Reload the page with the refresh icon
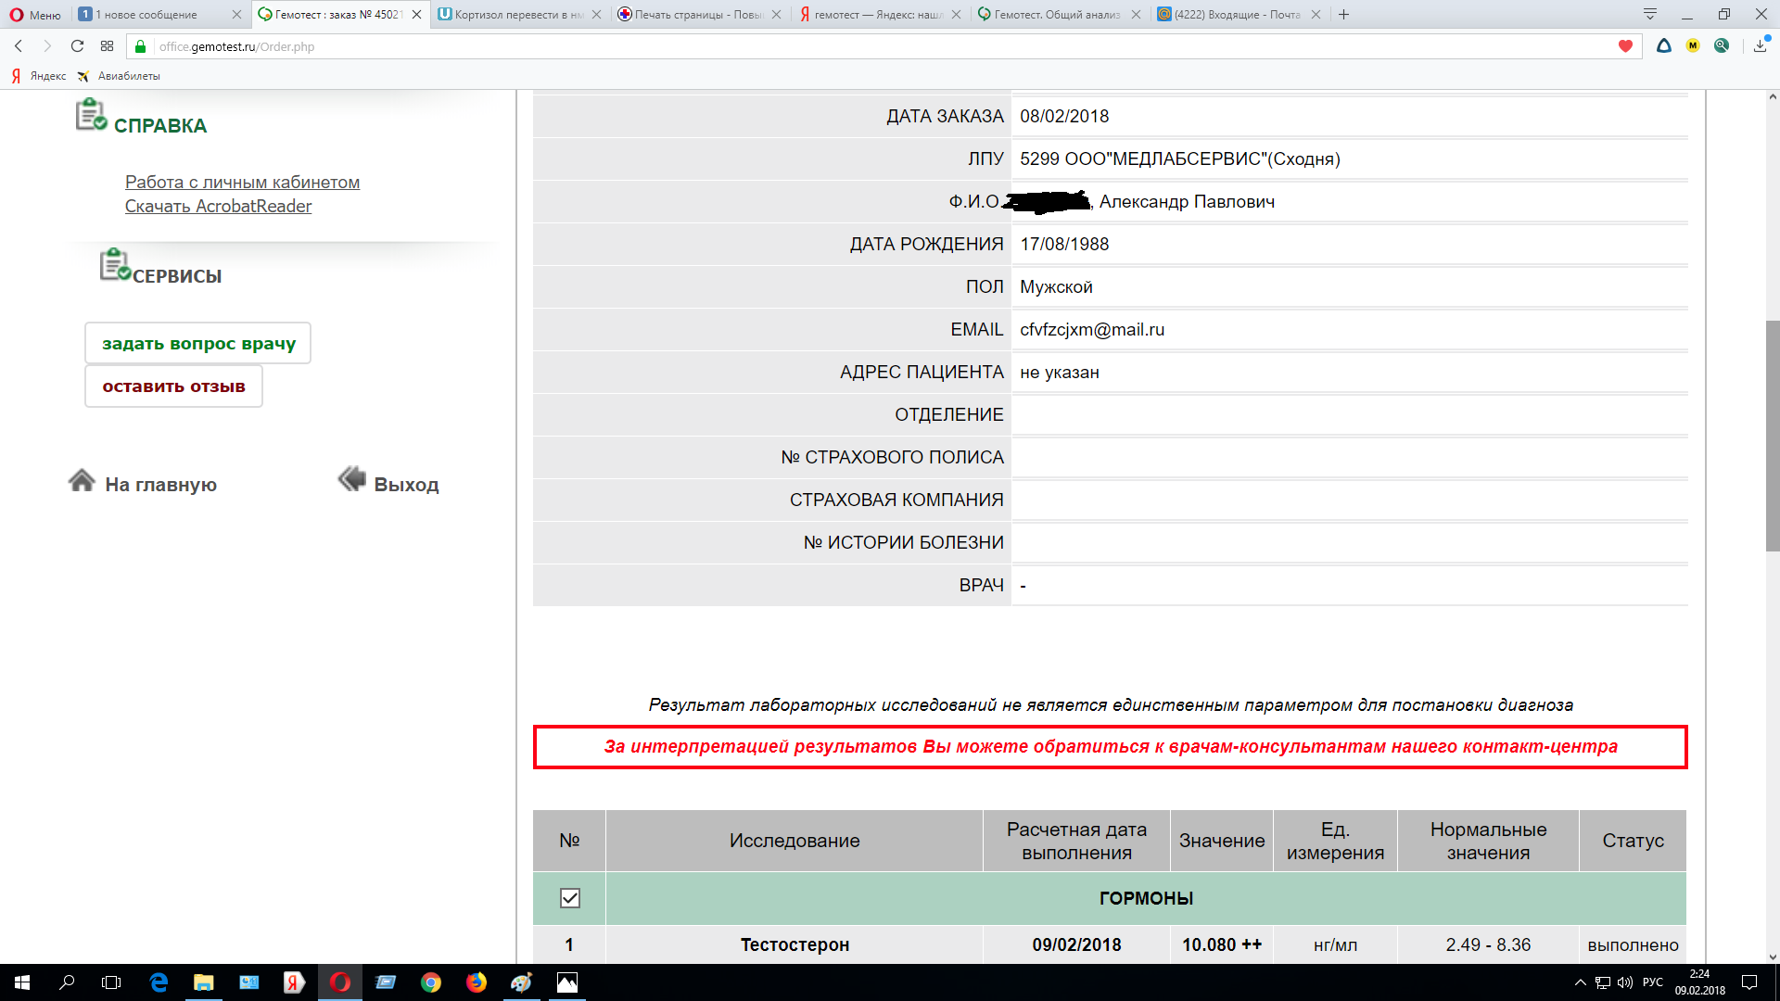1780x1001 pixels. pos(77,46)
